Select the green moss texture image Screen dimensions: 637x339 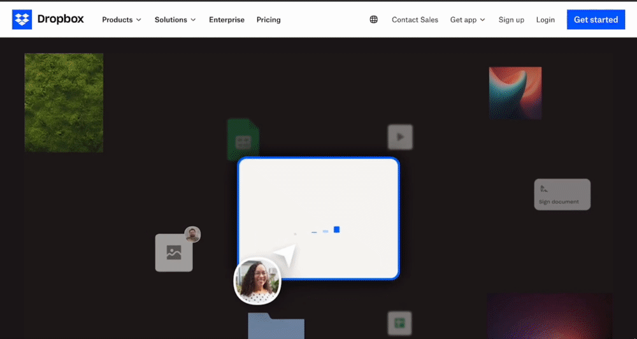(x=64, y=103)
